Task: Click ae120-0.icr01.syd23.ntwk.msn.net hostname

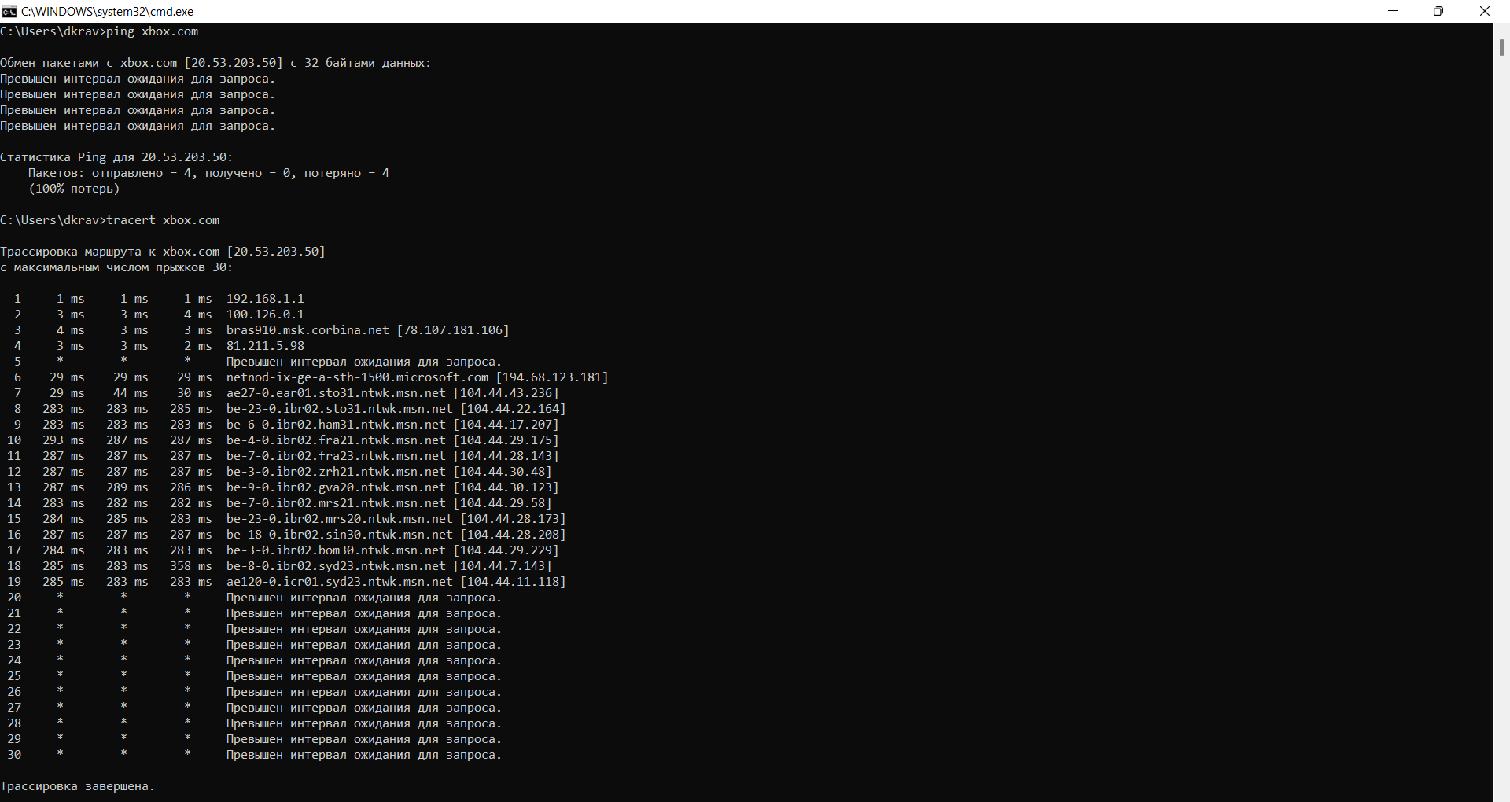Action: 340,582
